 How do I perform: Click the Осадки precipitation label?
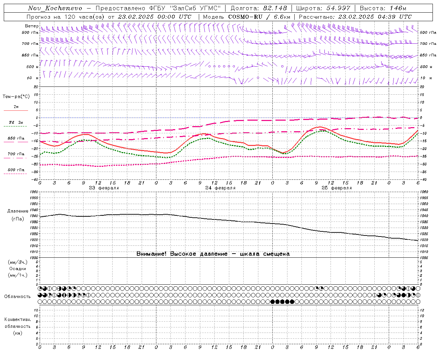coord(18,269)
